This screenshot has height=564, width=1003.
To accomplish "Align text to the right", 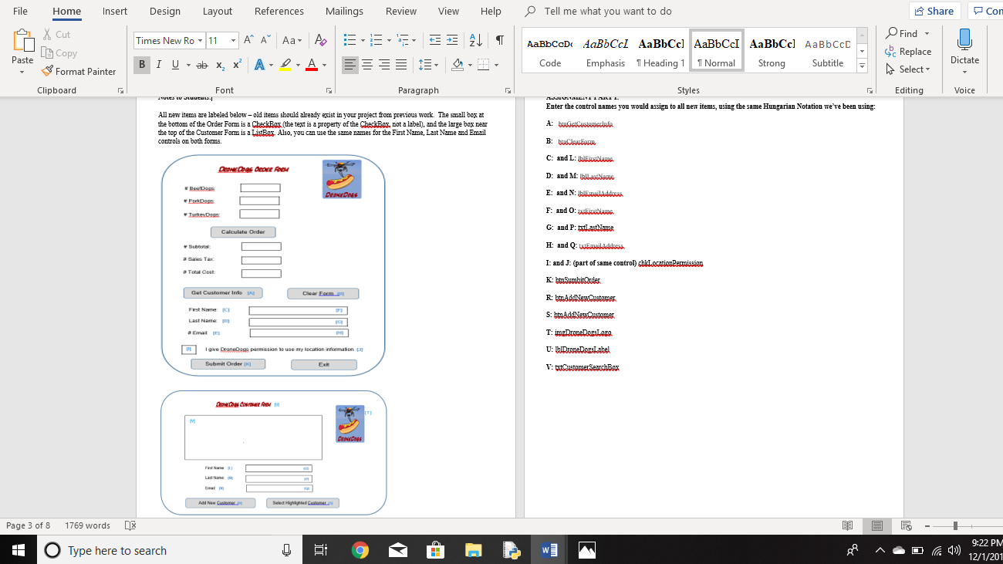I will tap(384, 65).
